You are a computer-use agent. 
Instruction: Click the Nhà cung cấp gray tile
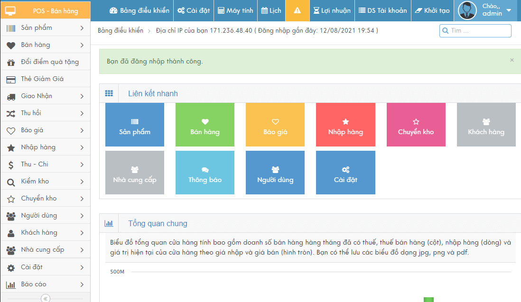135,173
